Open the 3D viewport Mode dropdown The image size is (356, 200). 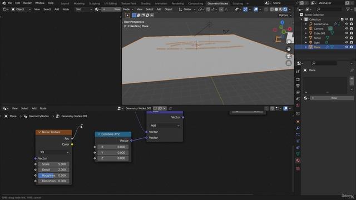click(128, 9)
